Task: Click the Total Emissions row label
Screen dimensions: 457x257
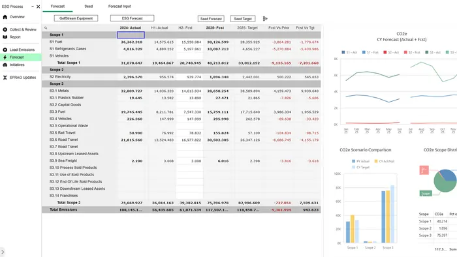Action: click(63, 209)
